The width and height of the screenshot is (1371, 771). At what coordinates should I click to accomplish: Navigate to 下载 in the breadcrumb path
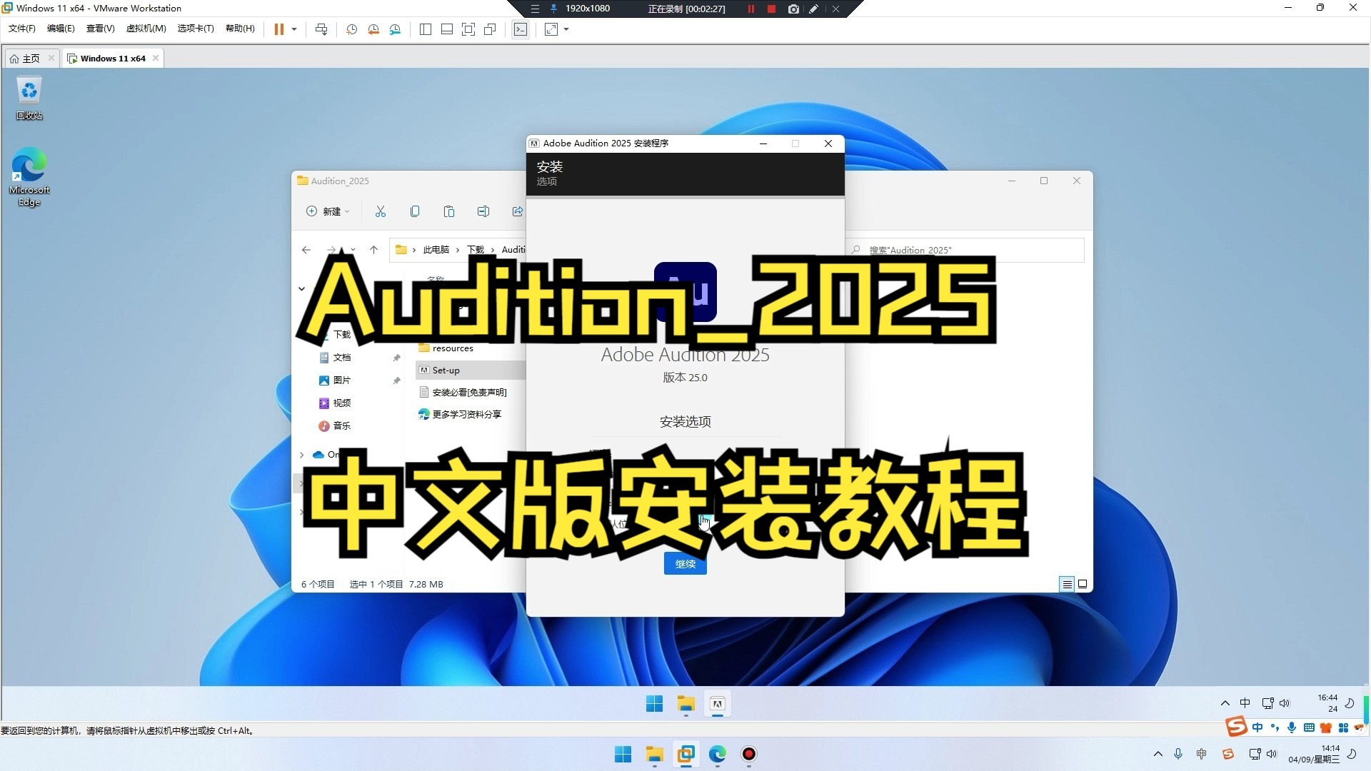point(476,249)
